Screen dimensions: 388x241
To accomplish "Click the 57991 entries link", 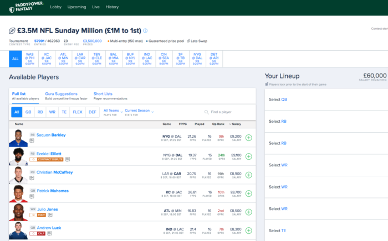I will 39,40.
